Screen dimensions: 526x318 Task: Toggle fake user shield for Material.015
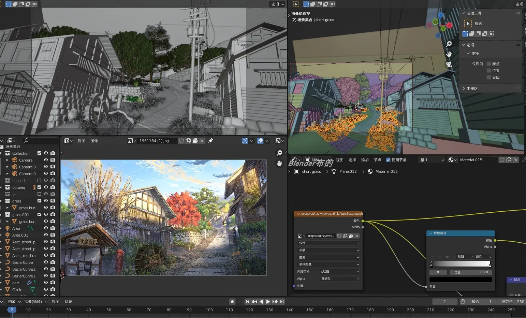[502, 160]
